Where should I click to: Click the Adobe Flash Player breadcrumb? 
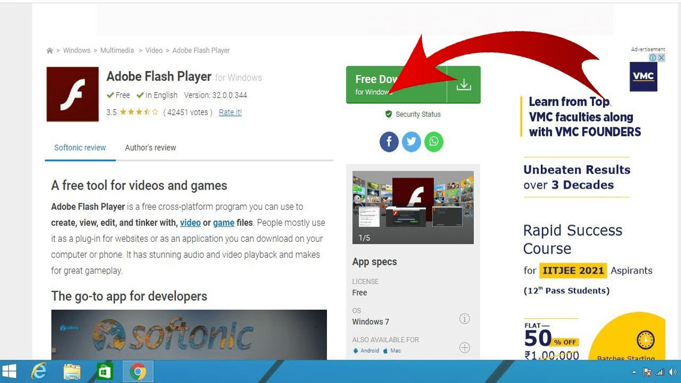pos(201,50)
